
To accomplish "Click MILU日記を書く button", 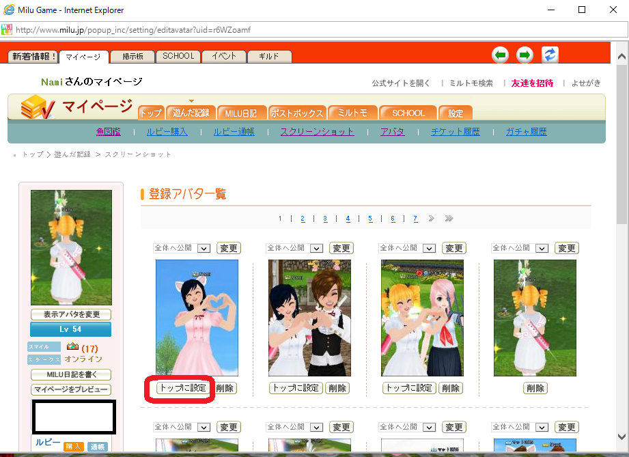I will coord(71,374).
